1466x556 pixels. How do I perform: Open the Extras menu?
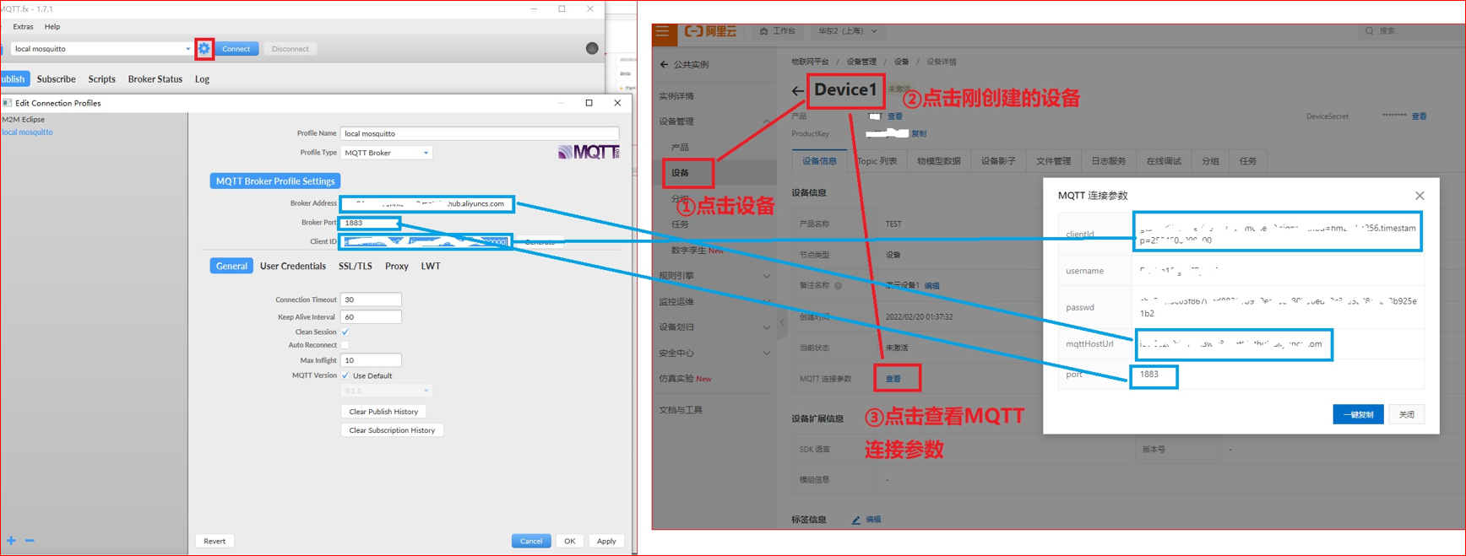pos(23,27)
